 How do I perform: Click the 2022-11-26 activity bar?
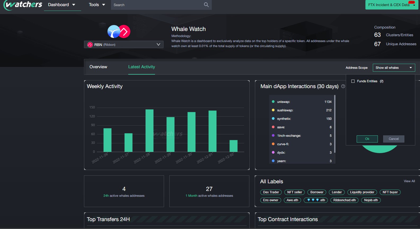107,140
